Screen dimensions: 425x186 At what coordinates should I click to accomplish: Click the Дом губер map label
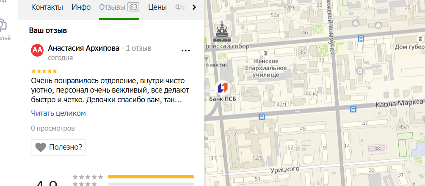(x=410, y=47)
